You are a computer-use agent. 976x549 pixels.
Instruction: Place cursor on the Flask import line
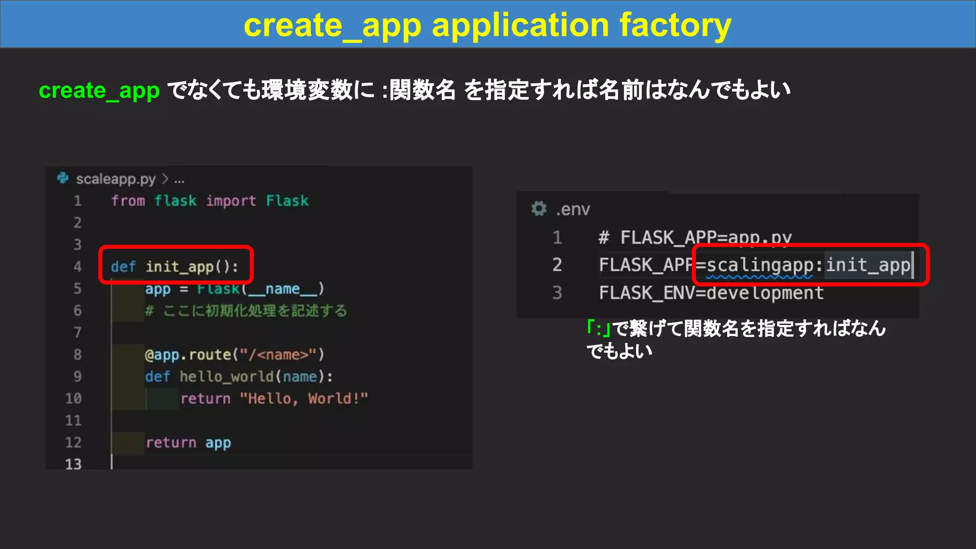pos(210,201)
